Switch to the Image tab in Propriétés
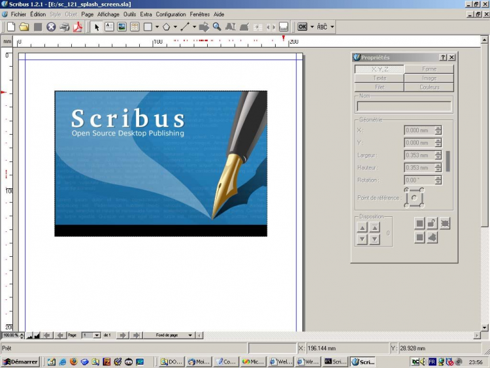Viewport: 490px width, 368px height. 429,78
